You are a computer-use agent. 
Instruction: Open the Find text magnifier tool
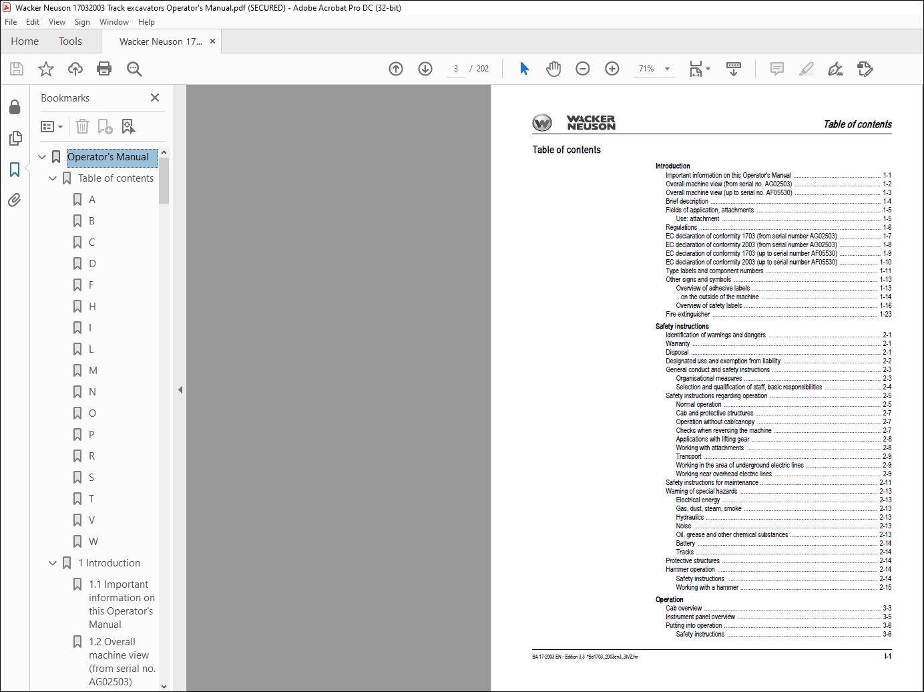click(x=134, y=69)
